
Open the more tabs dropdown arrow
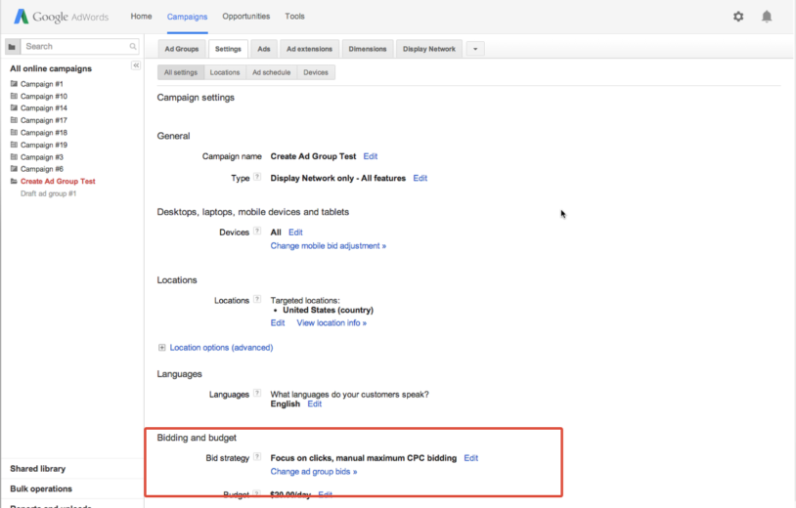click(475, 49)
